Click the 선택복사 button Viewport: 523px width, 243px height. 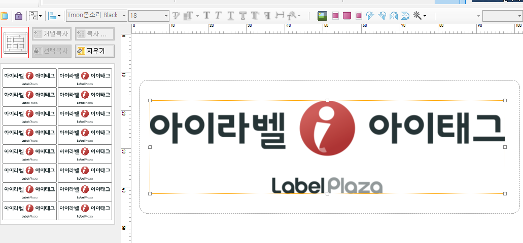point(52,51)
